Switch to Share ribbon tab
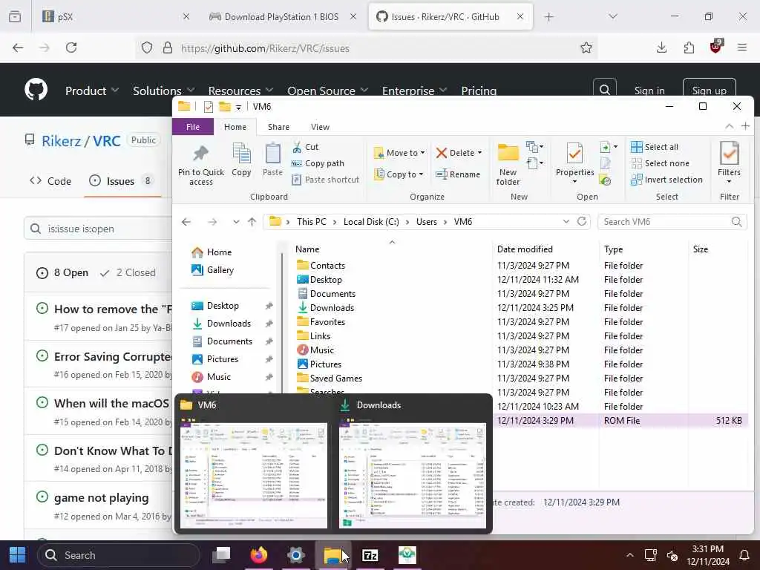 tap(278, 126)
